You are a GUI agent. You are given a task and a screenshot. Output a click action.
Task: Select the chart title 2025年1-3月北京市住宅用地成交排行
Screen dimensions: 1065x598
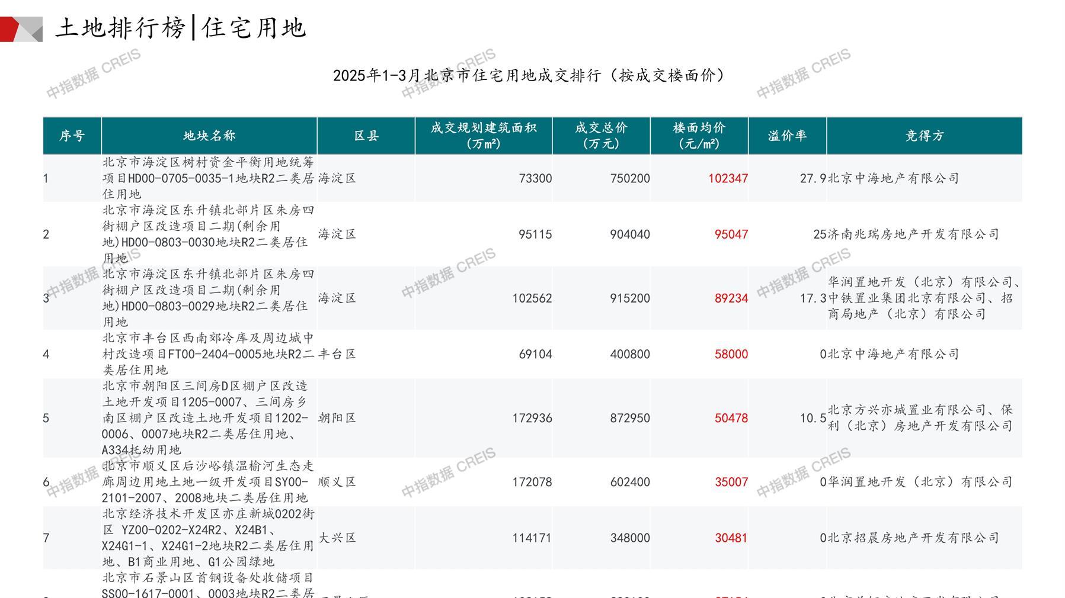(x=529, y=76)
